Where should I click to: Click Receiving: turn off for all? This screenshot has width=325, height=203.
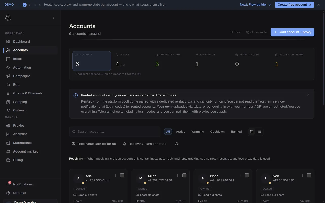(94, 144)
